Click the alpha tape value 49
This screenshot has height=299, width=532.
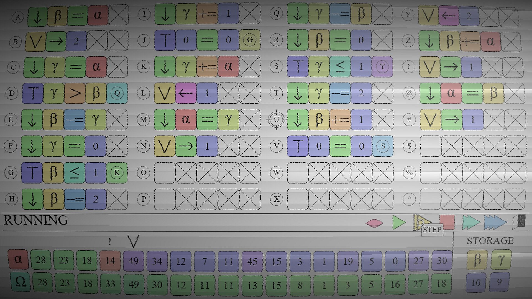tap(133, 261)
